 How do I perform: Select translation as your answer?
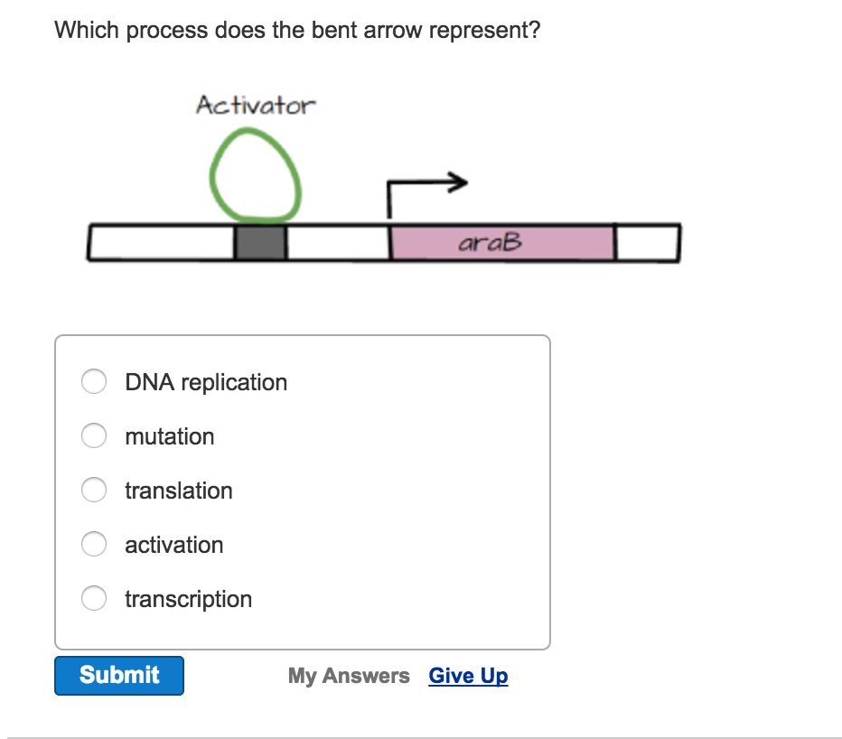click(94, 490)
